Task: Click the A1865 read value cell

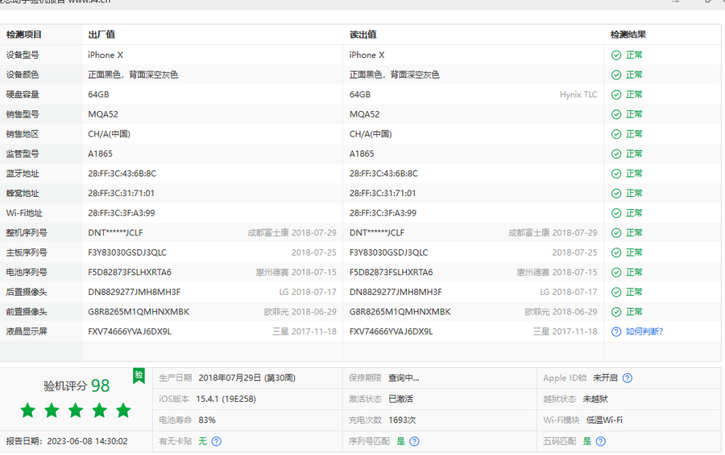Action: pyautogui.click(x=362, y=154)
